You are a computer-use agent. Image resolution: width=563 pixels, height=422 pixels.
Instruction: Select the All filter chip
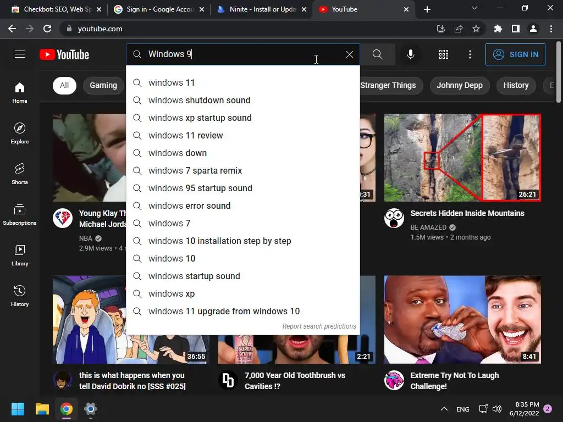pos(64,85)
